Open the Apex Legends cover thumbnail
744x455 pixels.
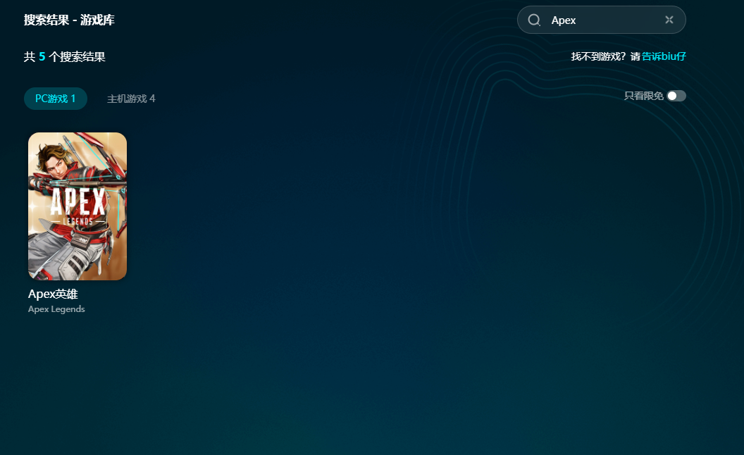pos(77,206)
